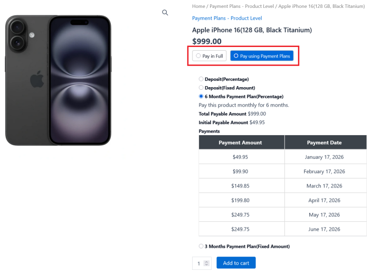
Task: Select the Pay in Full option
Action: [210, 55]
